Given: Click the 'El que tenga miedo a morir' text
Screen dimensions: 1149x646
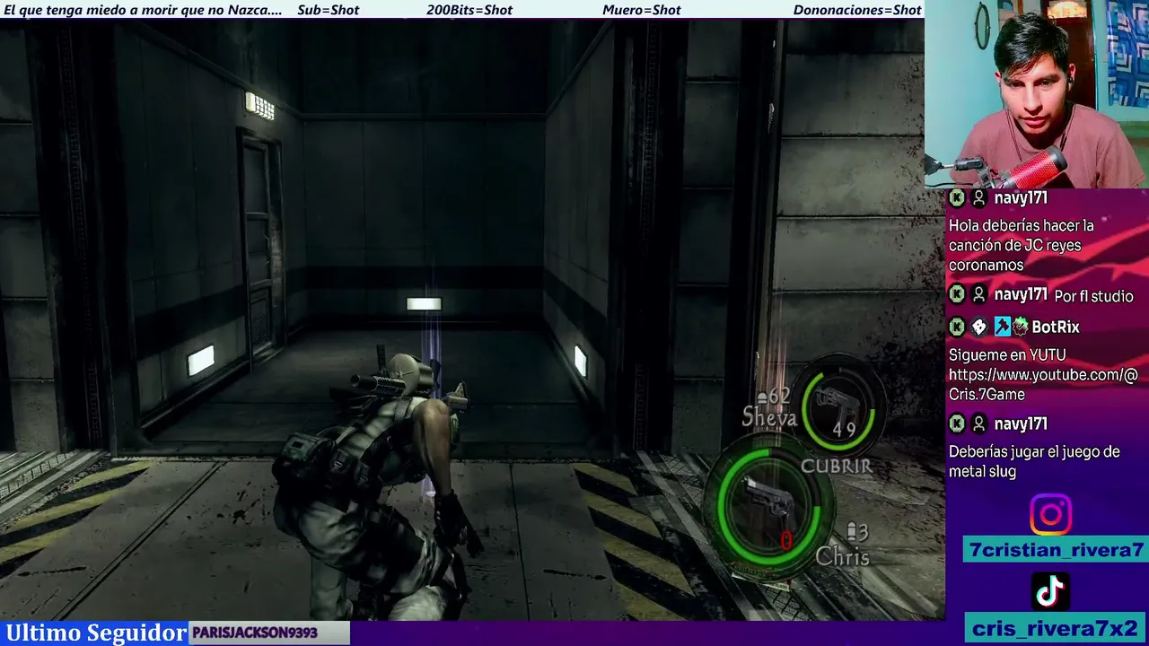Looking at the screenshot, I should coord(143,10).
